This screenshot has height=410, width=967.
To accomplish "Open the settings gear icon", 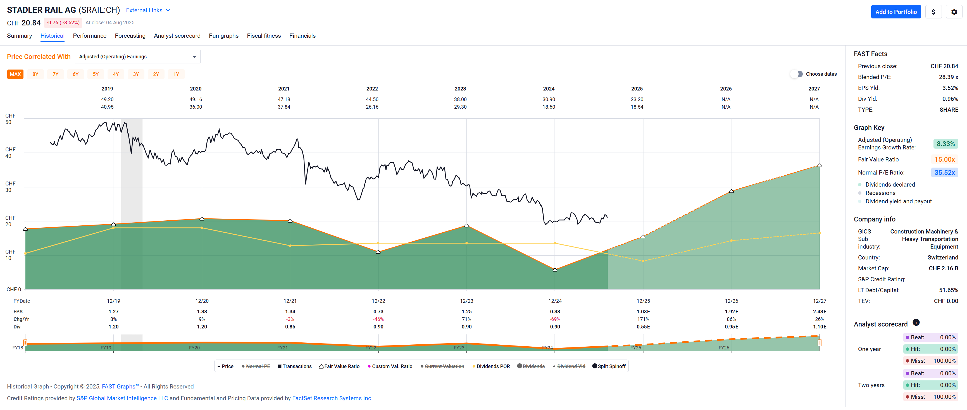I will coord(954,12).
